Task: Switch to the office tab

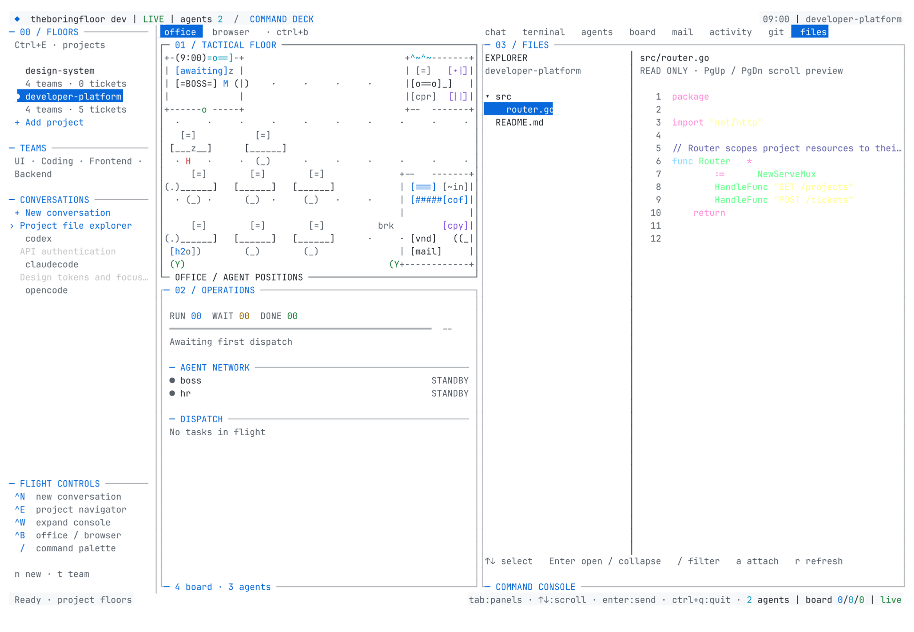Action: click(180, 32)
